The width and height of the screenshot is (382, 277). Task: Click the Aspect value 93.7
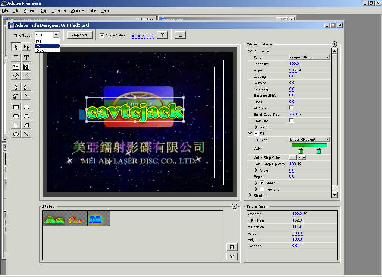click(293, 70)
